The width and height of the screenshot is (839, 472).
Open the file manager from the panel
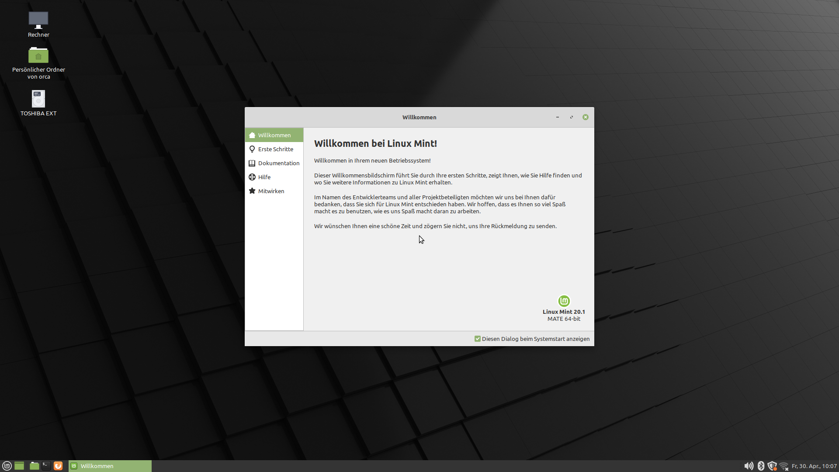pyautogui.click(x=34, y=466)
